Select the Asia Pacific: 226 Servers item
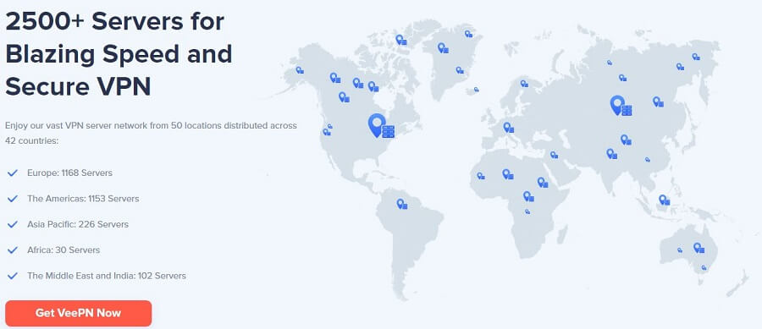 pos(78,224)
